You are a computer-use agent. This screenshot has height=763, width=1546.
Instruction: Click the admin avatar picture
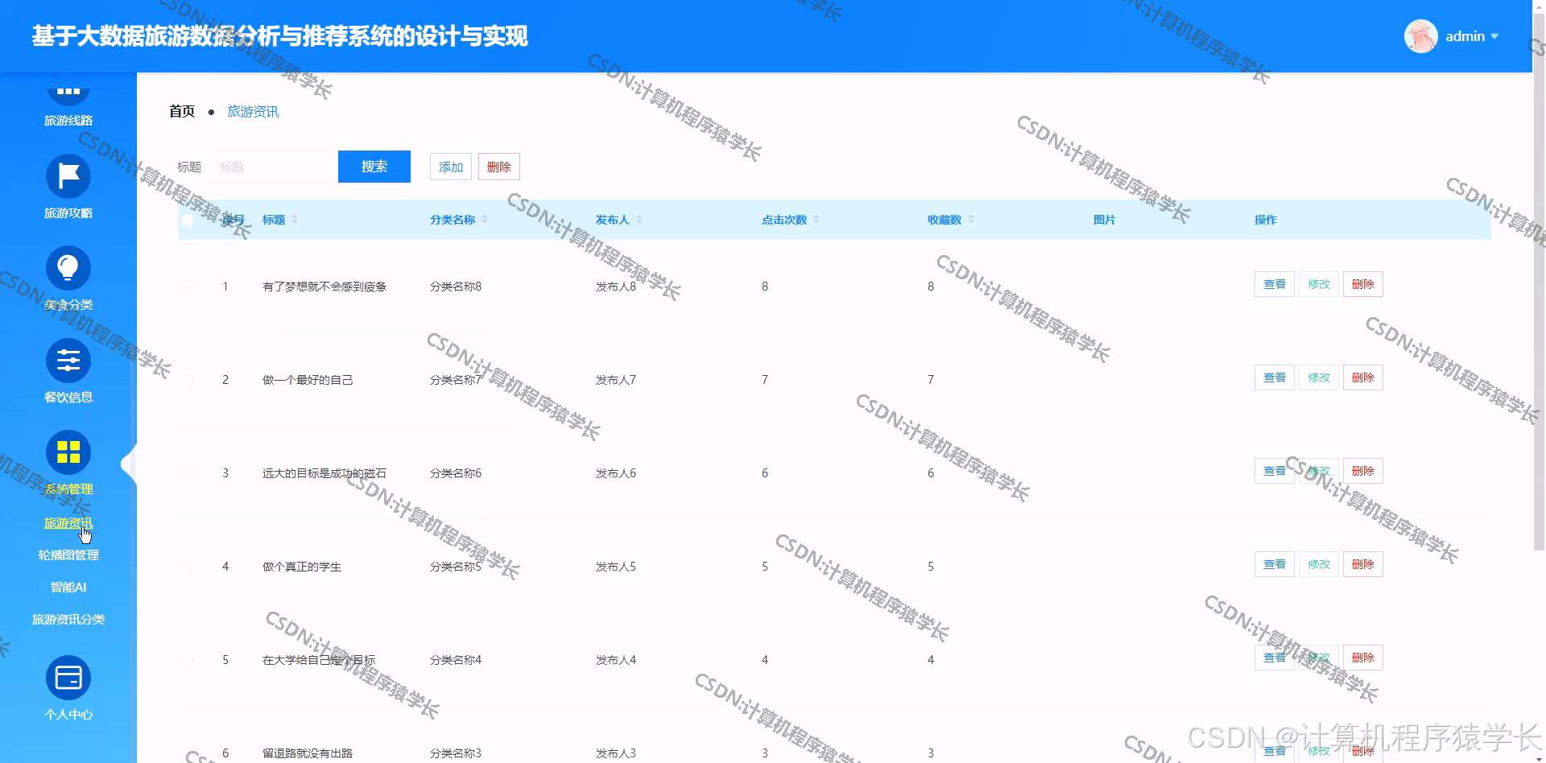1420,36
